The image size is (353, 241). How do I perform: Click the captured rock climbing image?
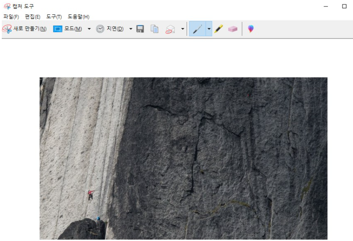tap(184, 158)
